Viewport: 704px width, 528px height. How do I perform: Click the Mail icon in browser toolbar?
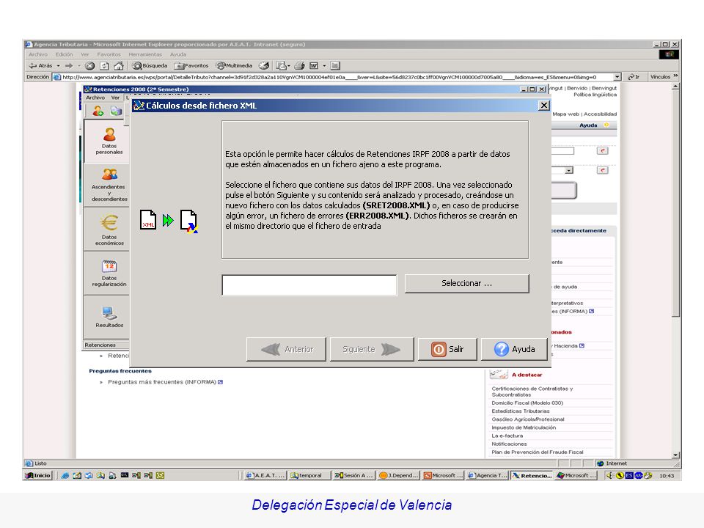pyautogui.click(x=283, y=66)
